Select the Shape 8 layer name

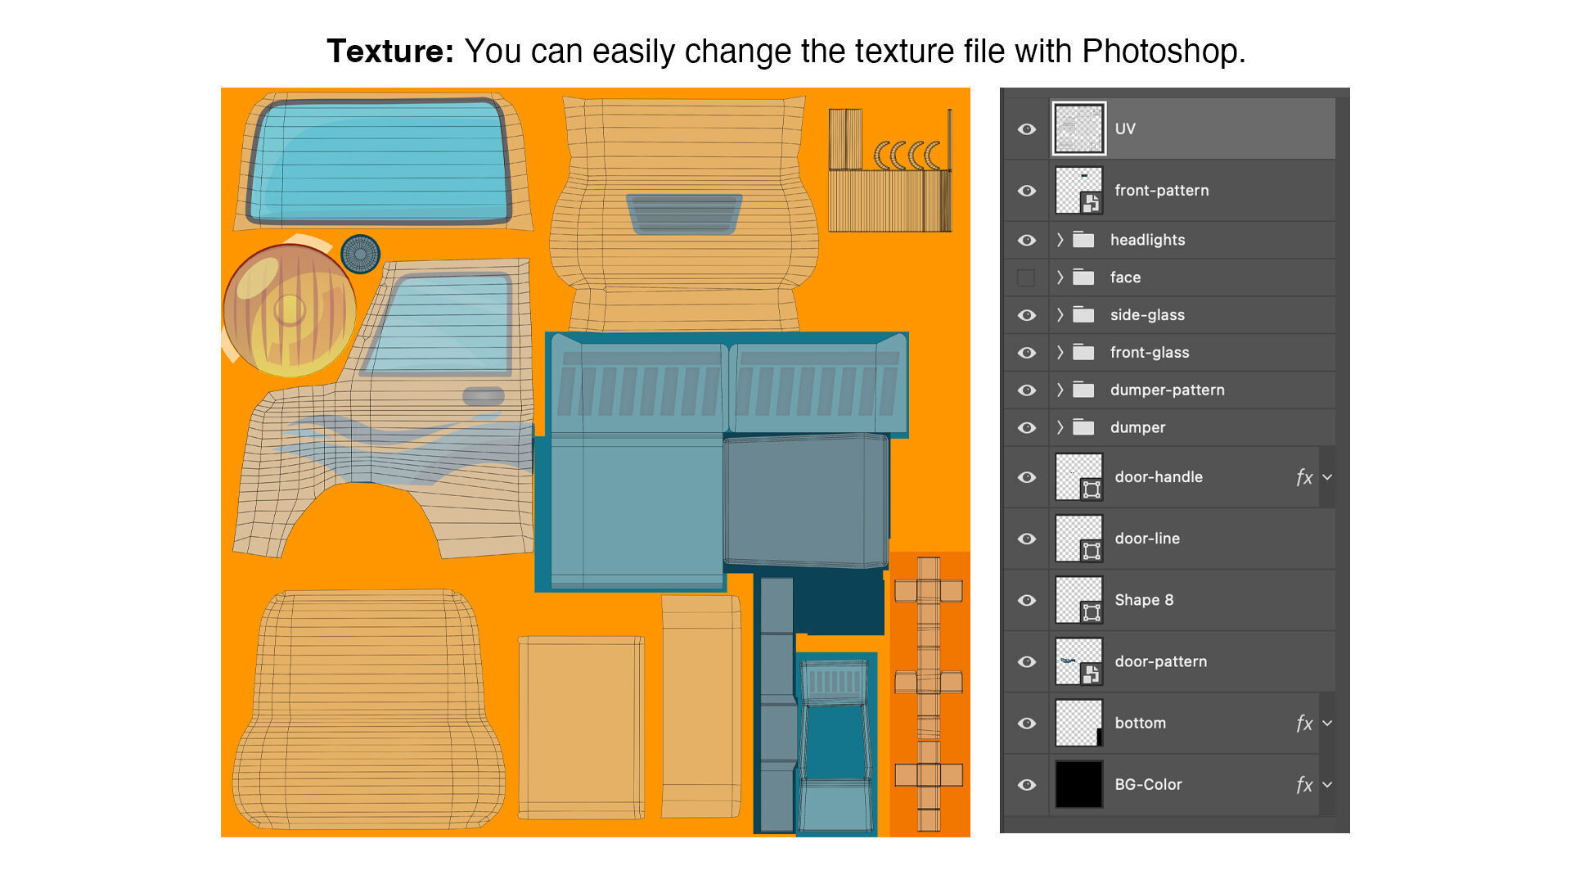click(1144, 600)
